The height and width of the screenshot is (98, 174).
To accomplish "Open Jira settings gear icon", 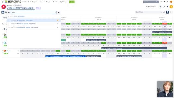I will 168,2.
